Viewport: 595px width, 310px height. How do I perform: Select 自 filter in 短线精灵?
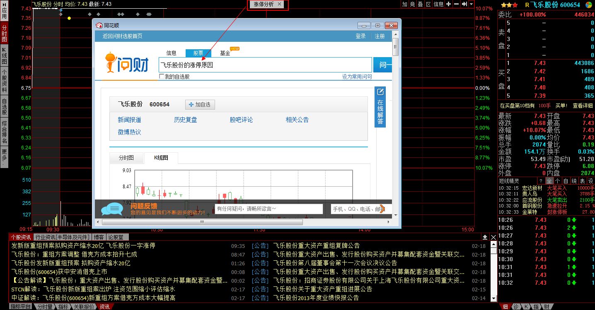click(x=566, y=181)
